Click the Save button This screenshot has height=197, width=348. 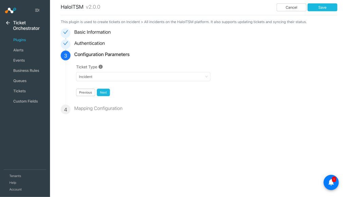(x=322, y=7)
